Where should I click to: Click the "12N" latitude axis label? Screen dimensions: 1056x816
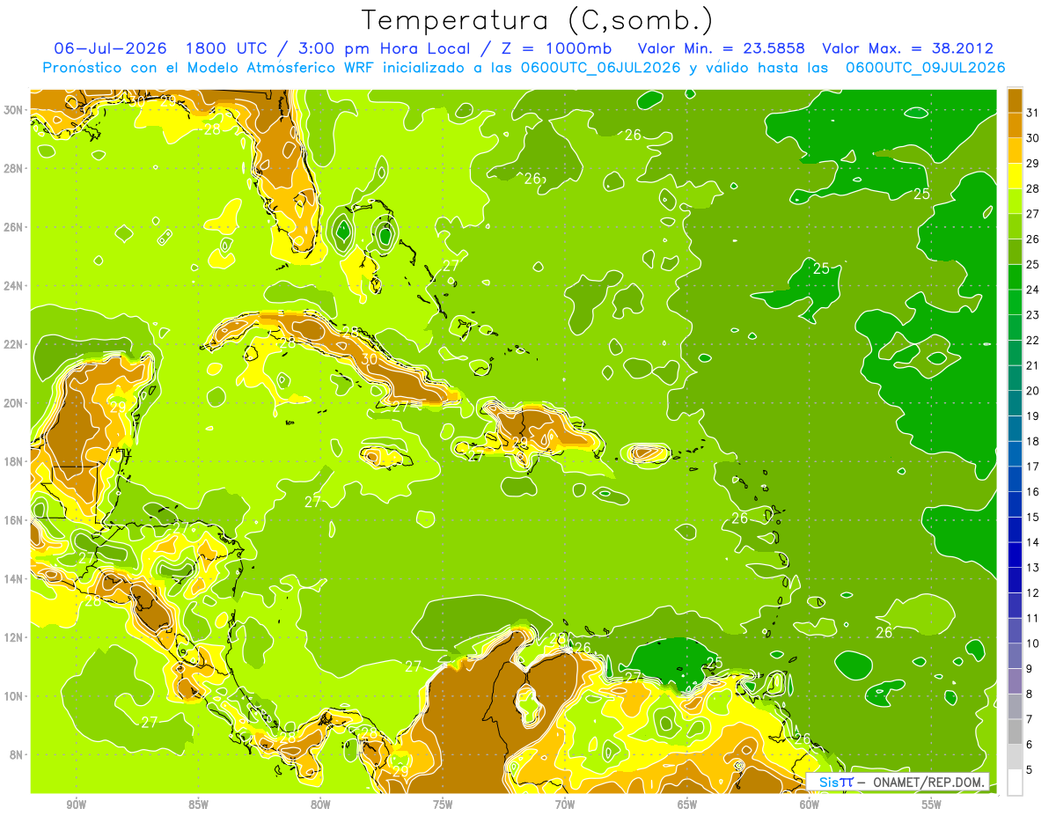pyautogui.click(x=13, y=637)
